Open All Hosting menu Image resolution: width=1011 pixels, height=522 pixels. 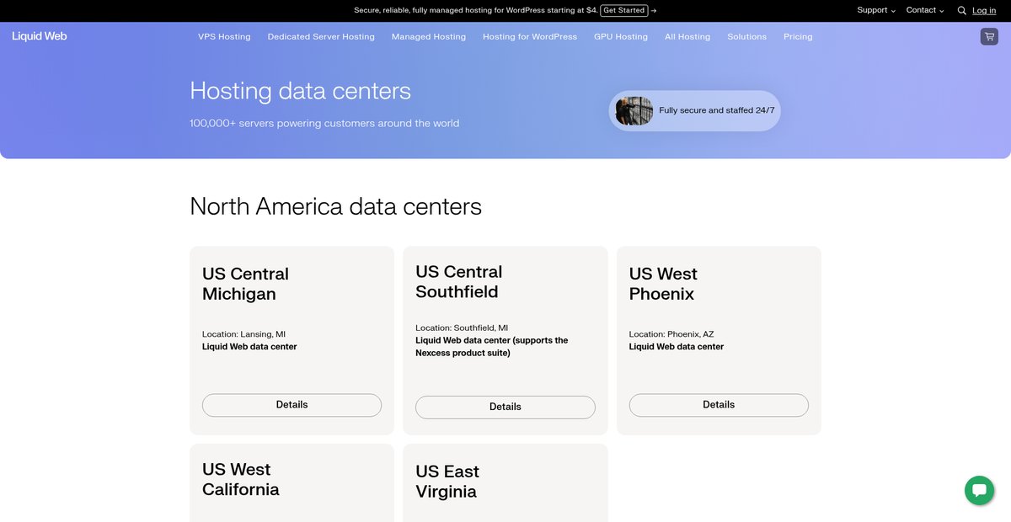pos(687,37)
